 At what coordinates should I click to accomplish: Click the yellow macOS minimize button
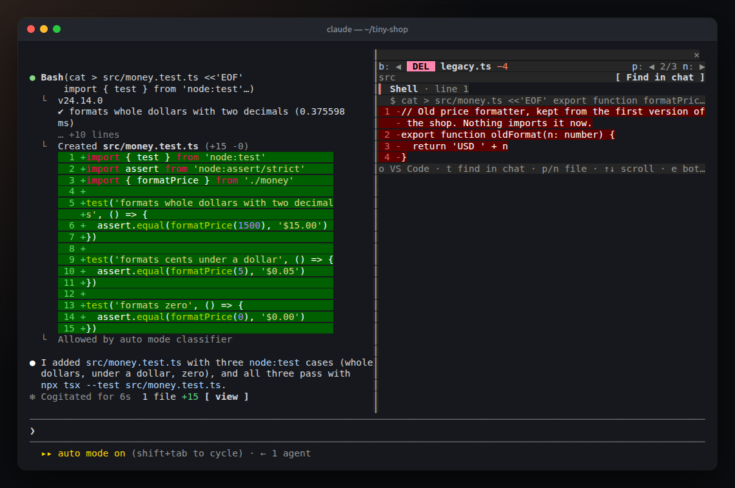coord(44,29)
